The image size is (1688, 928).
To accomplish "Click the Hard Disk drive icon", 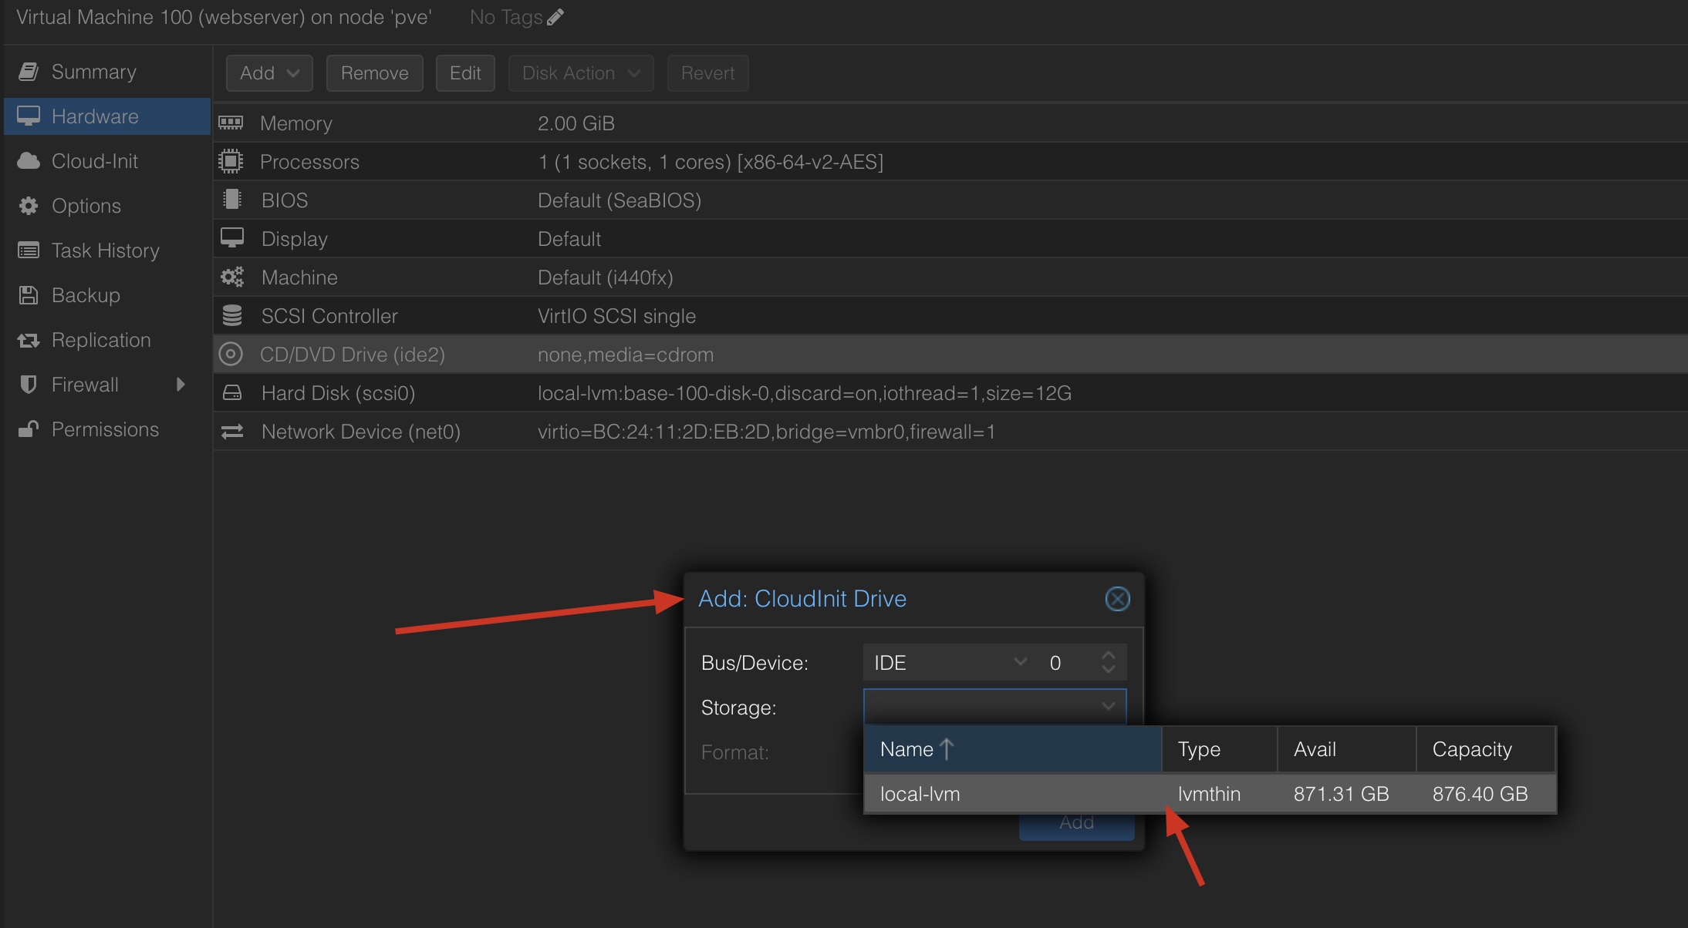I will 231,393.
